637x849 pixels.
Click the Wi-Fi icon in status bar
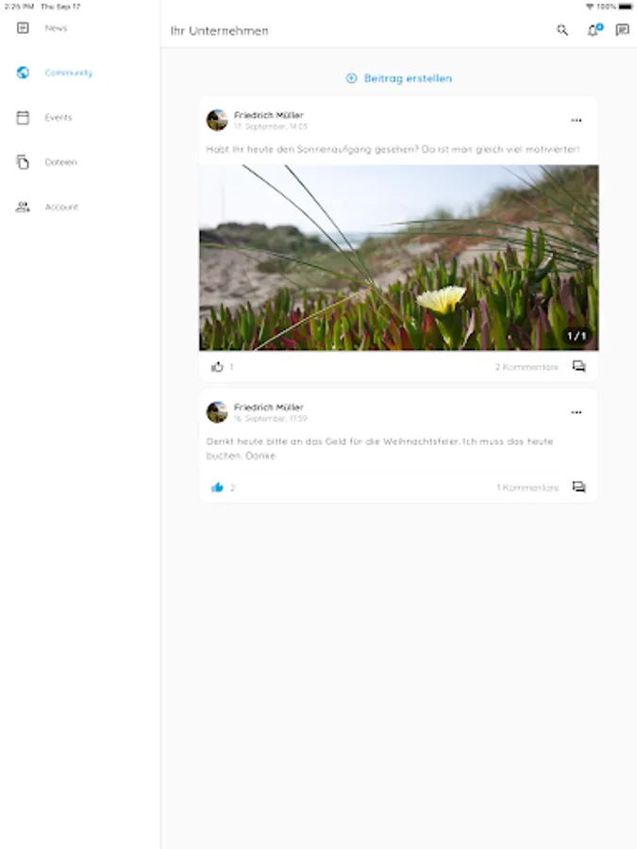[x=590, y=7]
